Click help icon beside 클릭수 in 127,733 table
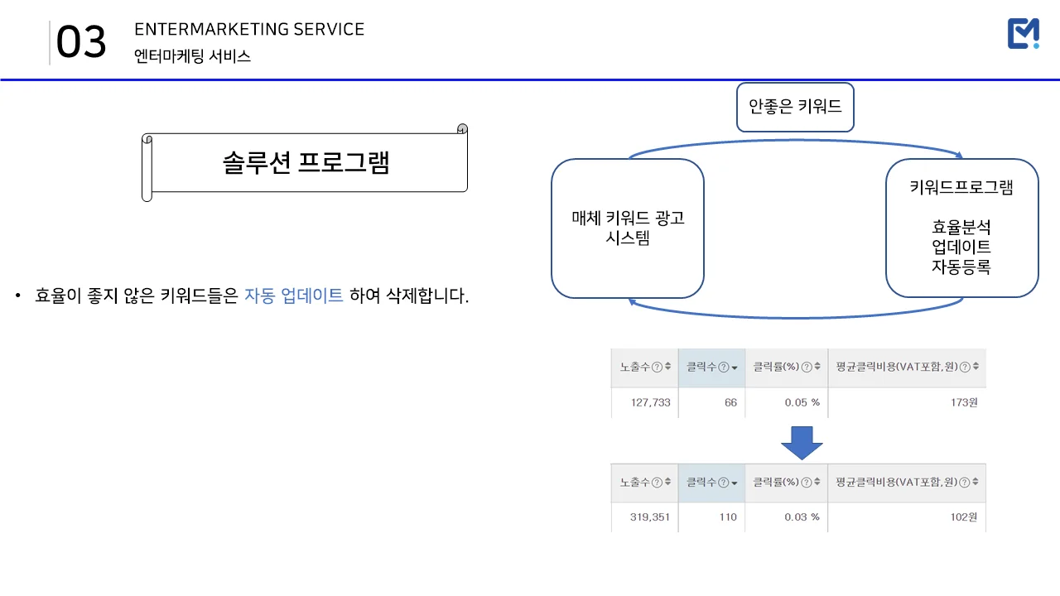This screenshot has height=596, width=1060. (x=723, y=367)
